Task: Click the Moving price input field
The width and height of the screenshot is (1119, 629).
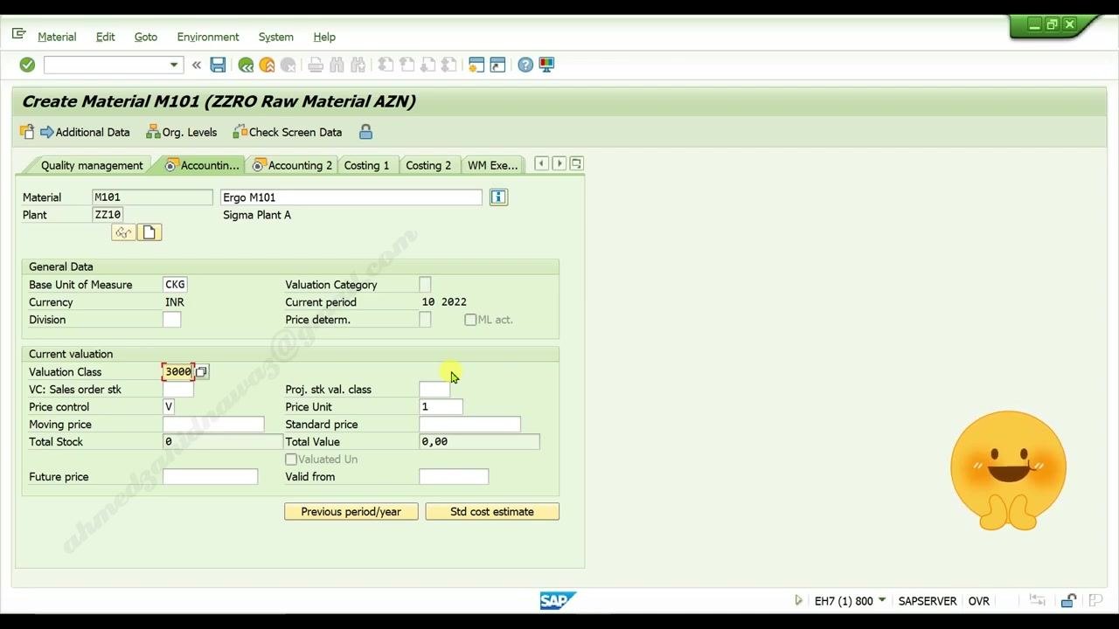Action: pos(213,425)
